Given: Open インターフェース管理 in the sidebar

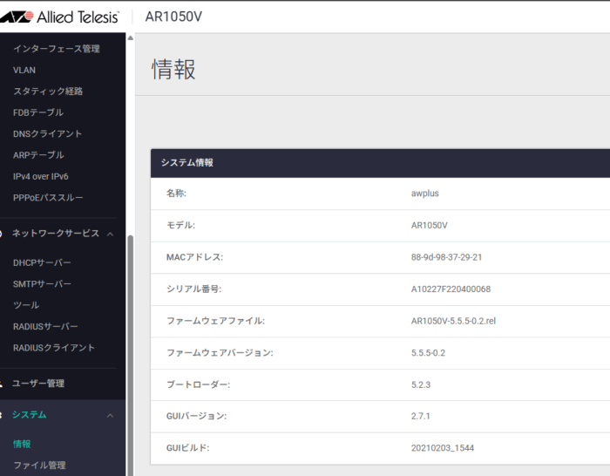Looking at the screenshot, I should point(57,49).
